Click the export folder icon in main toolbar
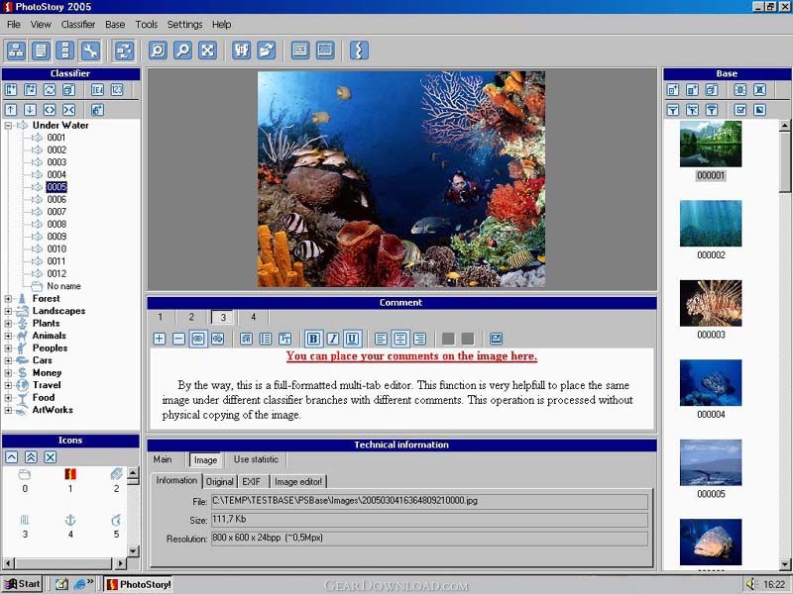793x594 pixels. pyautogui.click(x=266, y=50)
